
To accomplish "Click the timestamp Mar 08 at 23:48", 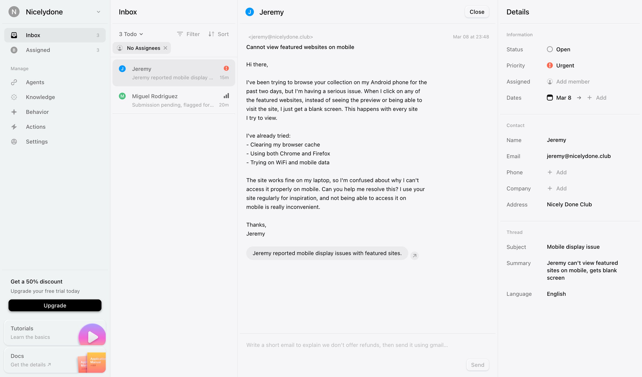I will click(471, 37).
